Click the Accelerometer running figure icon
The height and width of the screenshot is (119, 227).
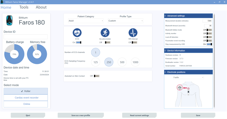tap(105, 33)
